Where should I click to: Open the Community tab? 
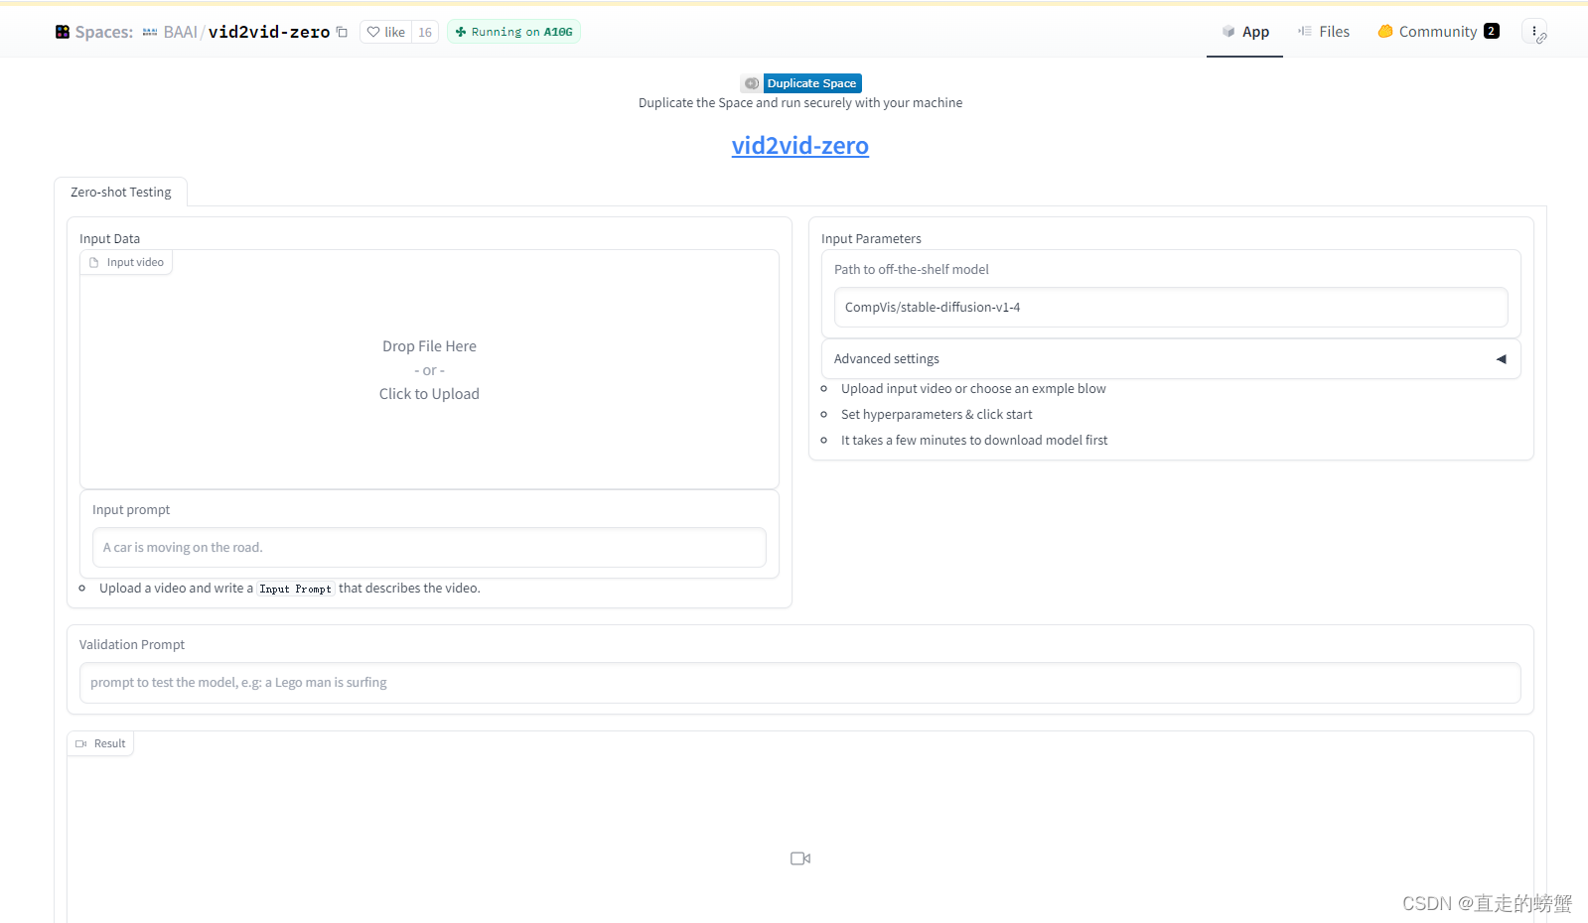[x=1438, y=32]
